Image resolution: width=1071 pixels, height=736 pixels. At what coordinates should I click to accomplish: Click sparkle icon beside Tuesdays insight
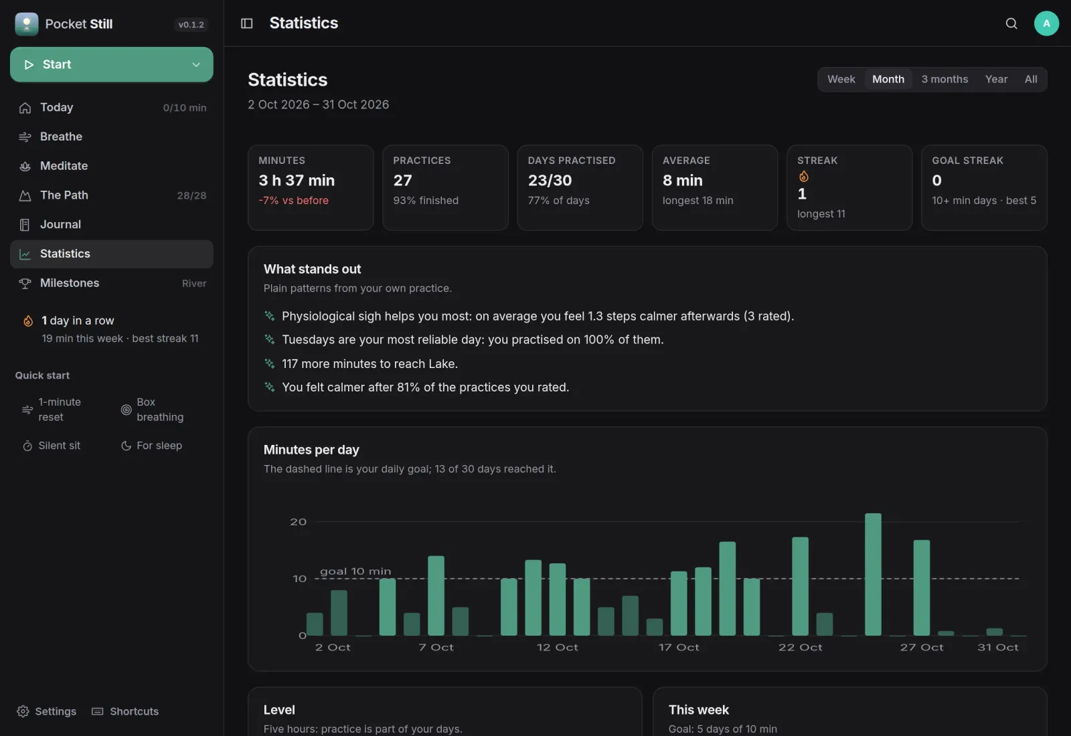[x=269, y=339]
